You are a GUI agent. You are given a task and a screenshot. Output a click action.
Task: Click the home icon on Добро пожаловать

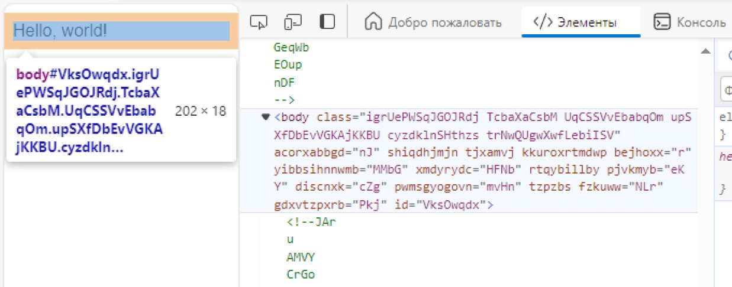[373, 22]
